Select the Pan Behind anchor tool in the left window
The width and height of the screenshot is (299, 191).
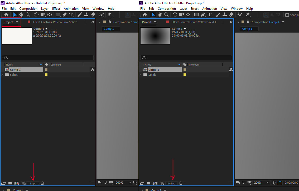coord(50,15)
